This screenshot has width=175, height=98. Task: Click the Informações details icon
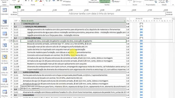[x=156, y=2]
